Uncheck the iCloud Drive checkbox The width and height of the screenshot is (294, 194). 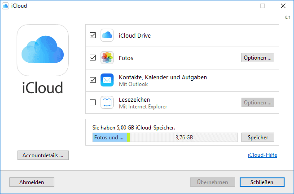point(92,35)
